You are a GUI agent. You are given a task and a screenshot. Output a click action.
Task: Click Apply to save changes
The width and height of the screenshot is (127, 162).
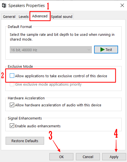click(114, 157)
